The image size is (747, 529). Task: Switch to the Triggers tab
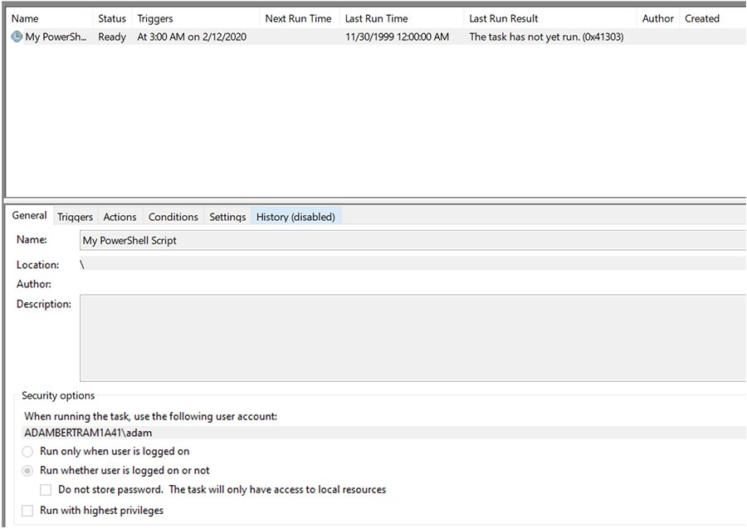point(75,216)
